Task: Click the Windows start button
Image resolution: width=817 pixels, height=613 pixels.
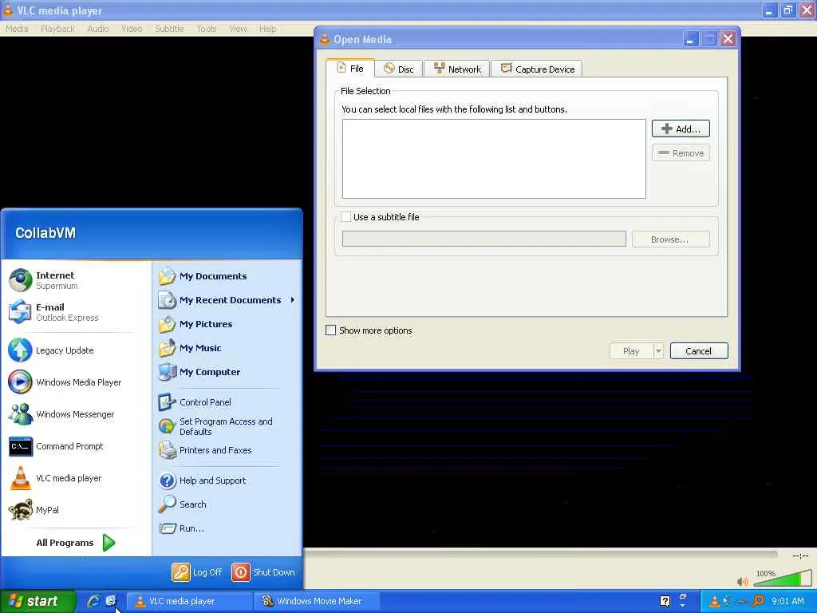Action: tap(38, 601)
